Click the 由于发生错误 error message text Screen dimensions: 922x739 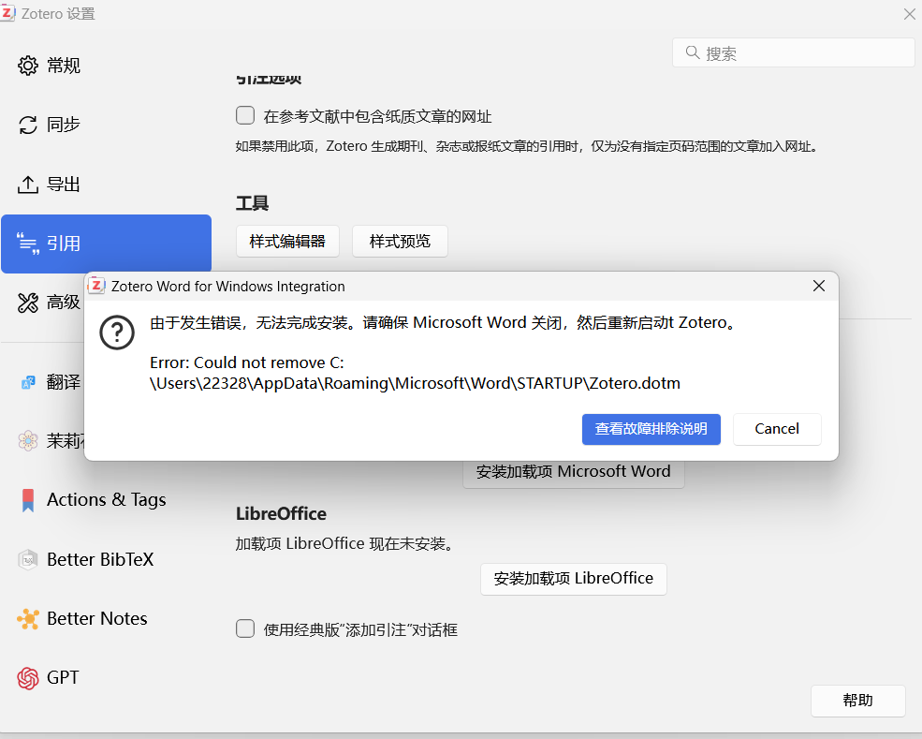pyautogui.click(x=443, y=322)
